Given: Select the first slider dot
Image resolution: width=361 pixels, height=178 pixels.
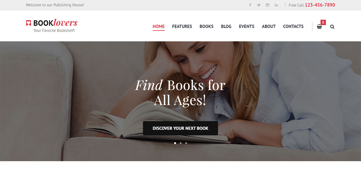Looking at the screenshot, I should [175, 143].
